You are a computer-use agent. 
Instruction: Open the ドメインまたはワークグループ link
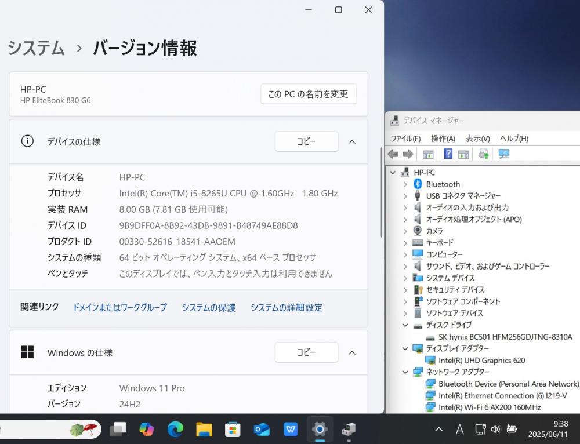click(x=120, y=307)
